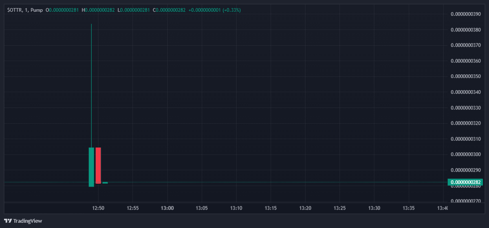
Task: Select the open value O0.0000000281
Action: click(x=62, y=10)
